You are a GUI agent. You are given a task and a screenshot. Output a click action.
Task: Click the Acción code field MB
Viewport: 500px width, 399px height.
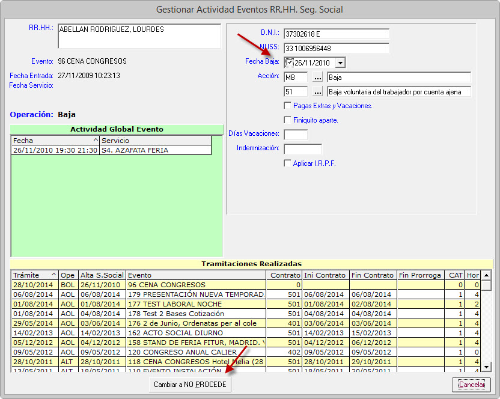click(x=296, y=78)
